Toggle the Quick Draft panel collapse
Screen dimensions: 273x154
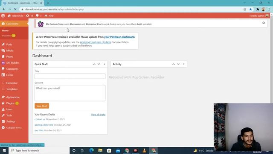coord(104,64)
